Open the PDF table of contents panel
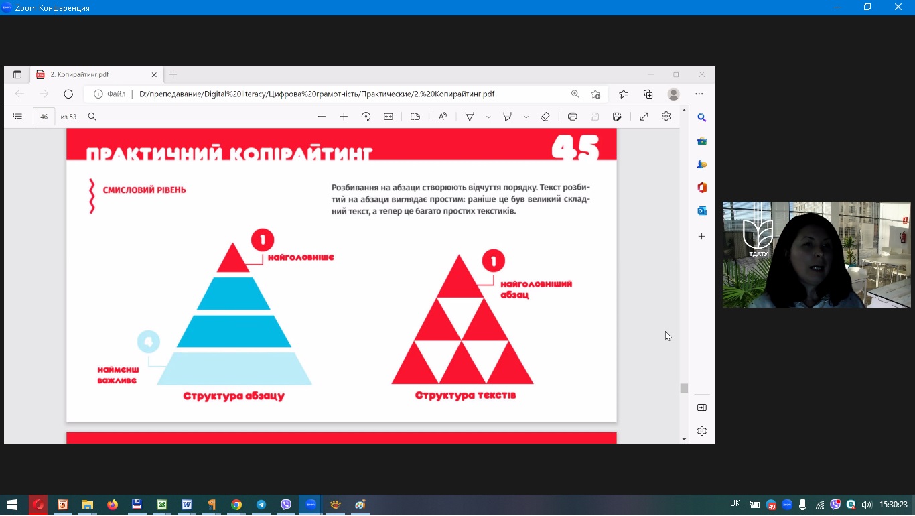Image resolution: width=915 pixels, height=516 pixels. click(17, 117)
